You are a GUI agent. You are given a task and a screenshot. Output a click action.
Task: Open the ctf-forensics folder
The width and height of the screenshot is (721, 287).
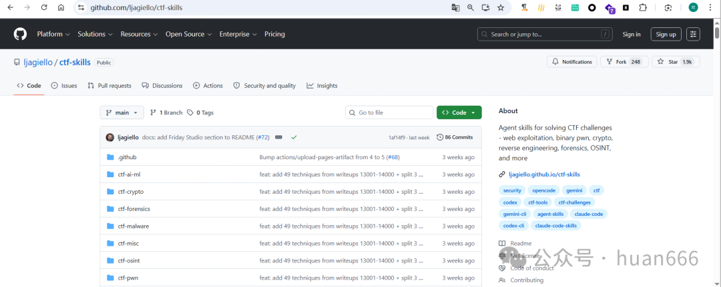tap(134, 209)
